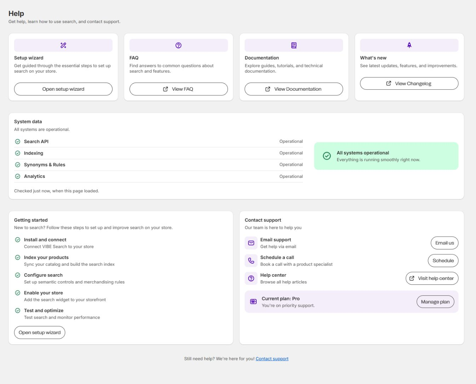
Task: Click the Schedule button
Action: pyautogui.click(x=443, y=261)
